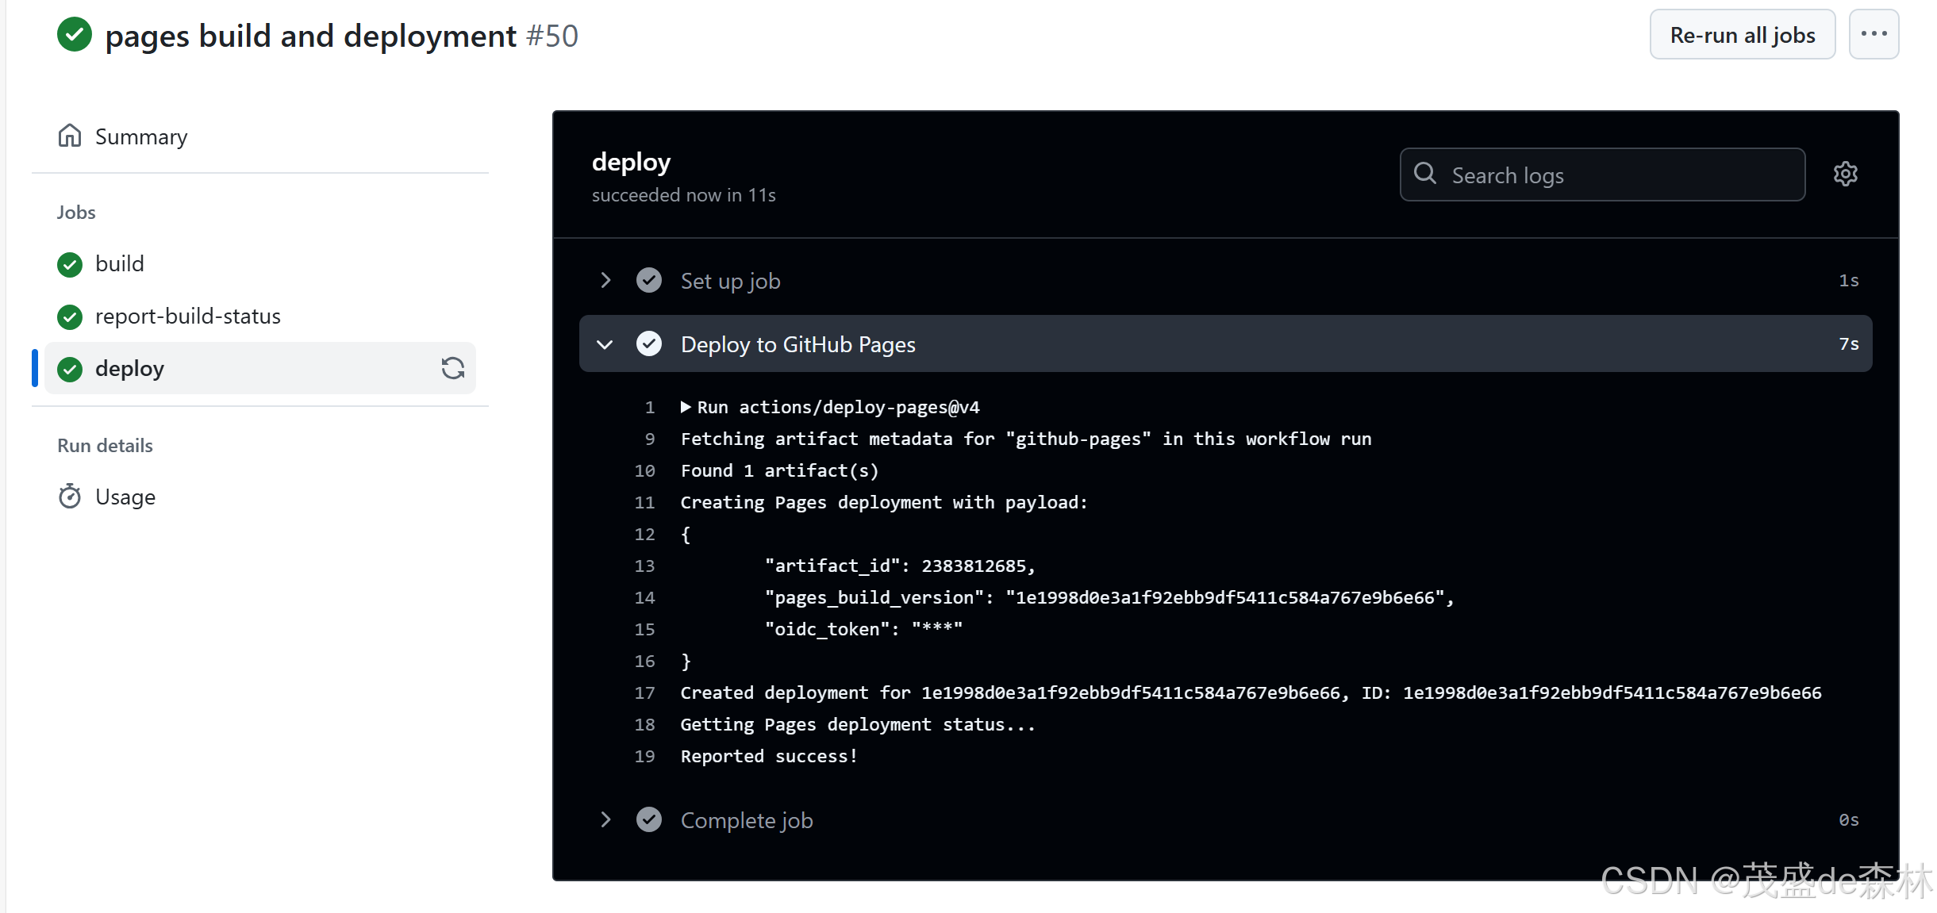
Task: Click the green check beside build job
Action: click(x=70, y=264)
